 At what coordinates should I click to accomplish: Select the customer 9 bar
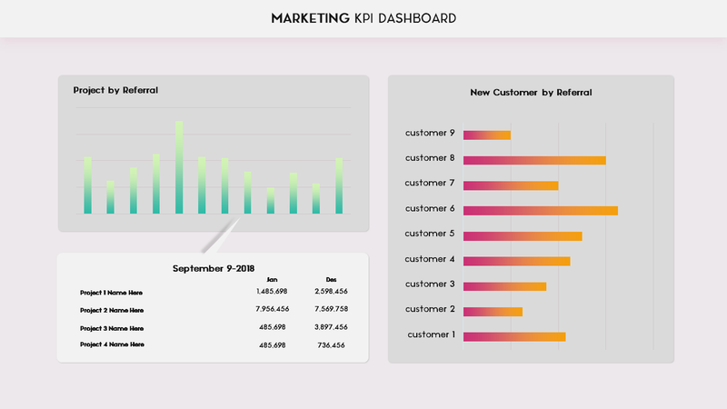[x=487, y=135]
